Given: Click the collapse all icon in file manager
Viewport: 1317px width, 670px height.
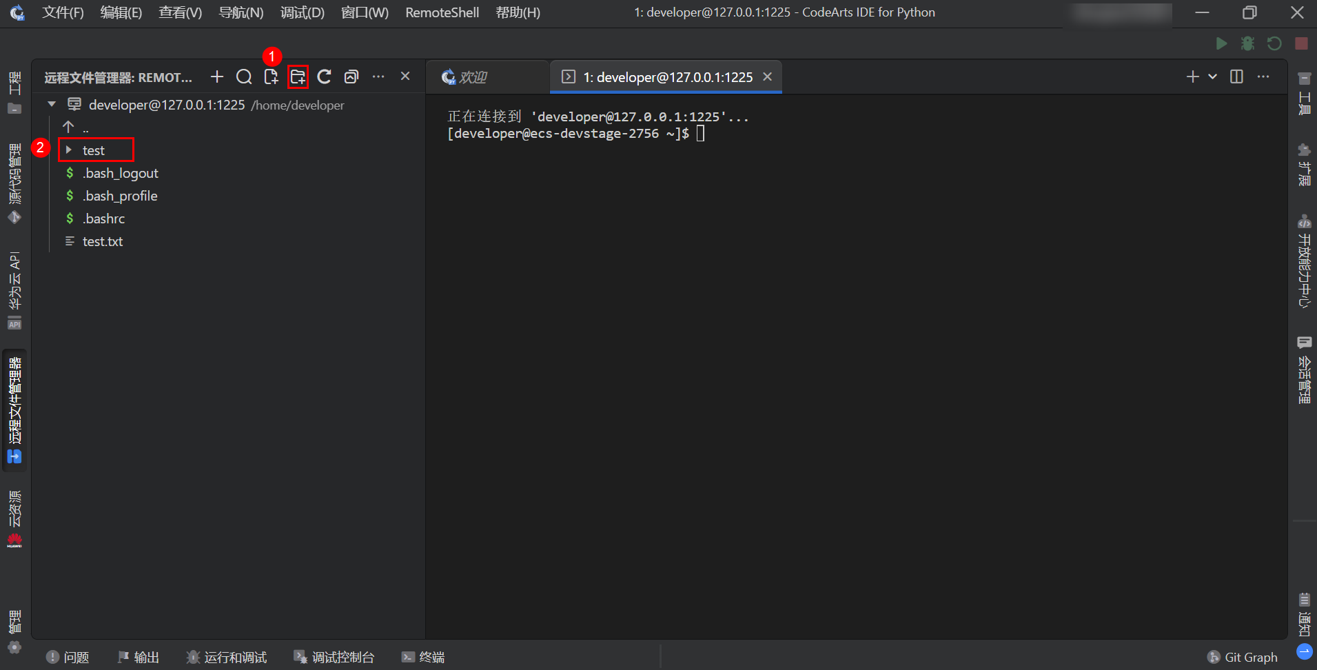Looking at the screenshot, I should click(351, 77).
